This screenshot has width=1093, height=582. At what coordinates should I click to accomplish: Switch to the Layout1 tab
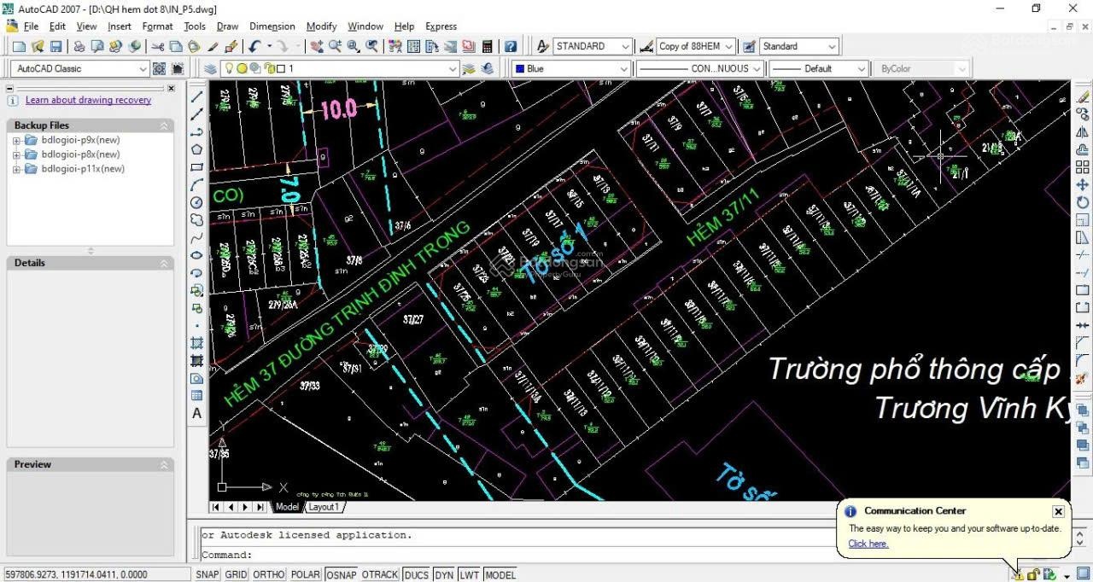(324, 507)
